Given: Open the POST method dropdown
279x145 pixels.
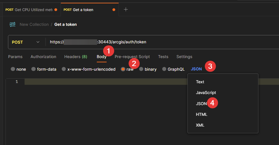Looking at the screenshot, I should click(26, 42).
